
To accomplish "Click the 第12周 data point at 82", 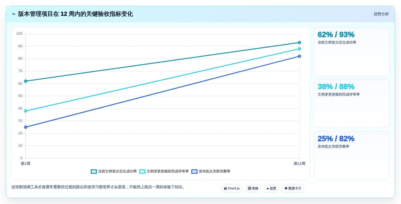I will coord(299,56).
